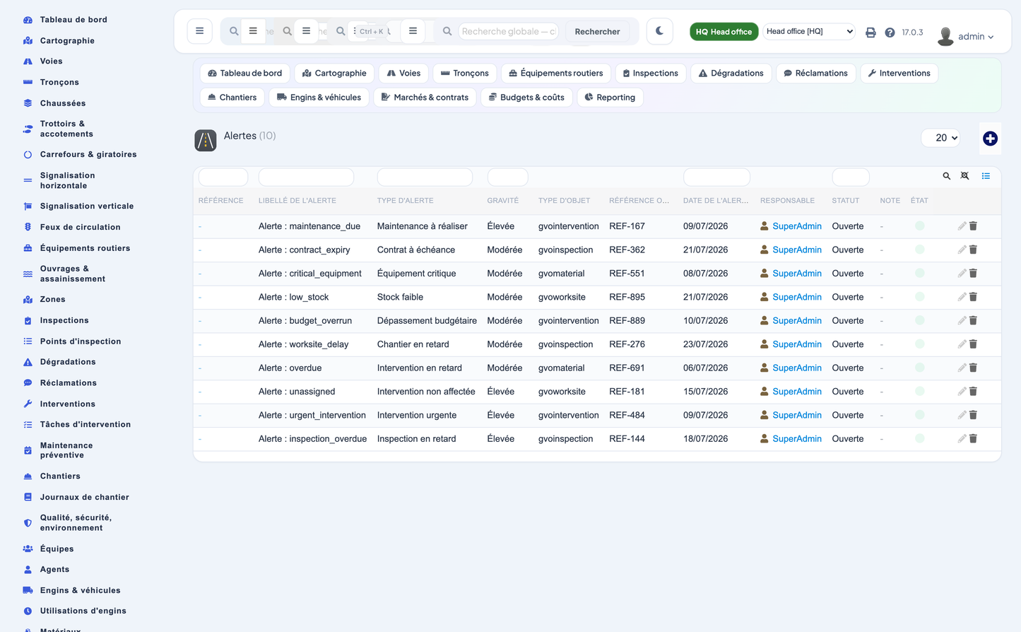Open the rows-per-page dropdown showing 20

coord(942,138)
